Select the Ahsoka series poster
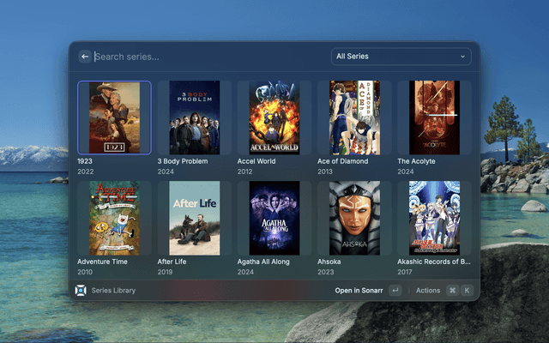This screenshot has height=343, width=549. pos(354,218)
